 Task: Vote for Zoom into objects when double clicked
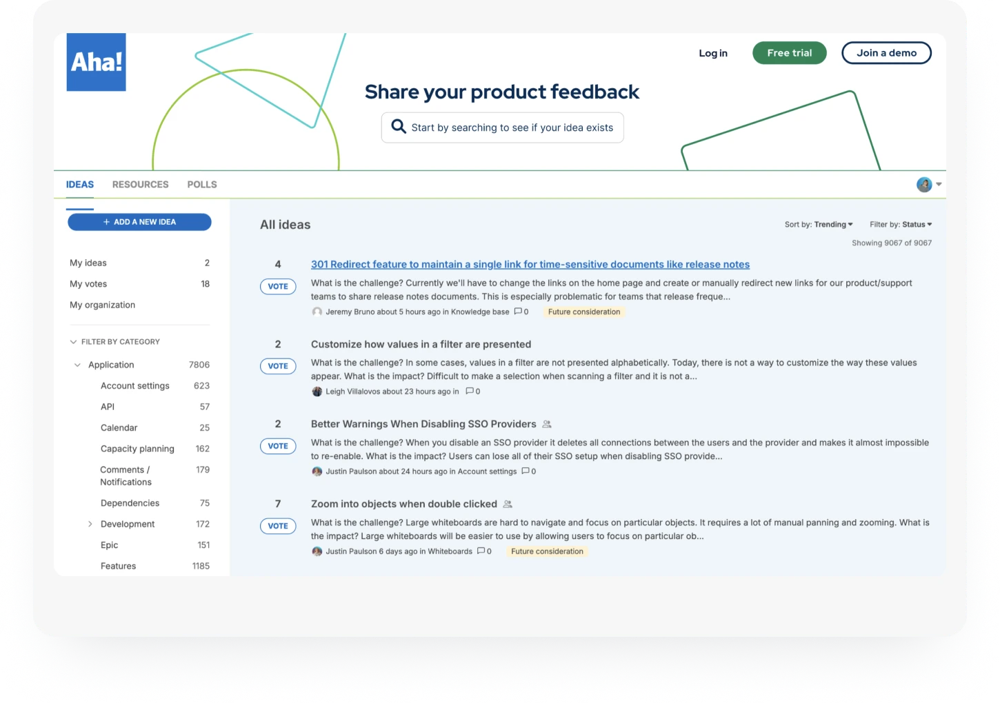278,526
